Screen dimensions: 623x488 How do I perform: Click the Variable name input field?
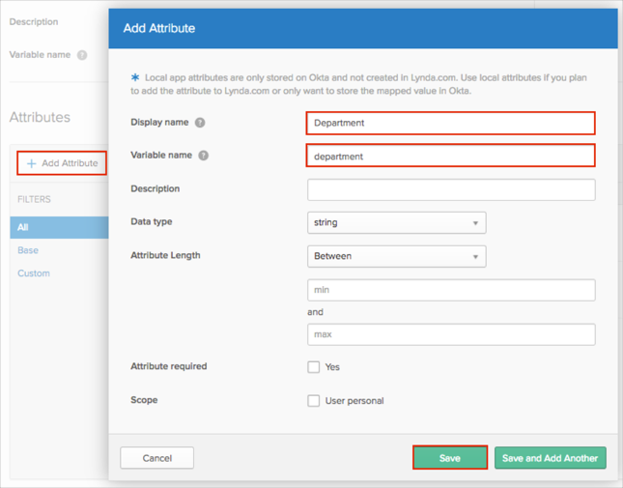pos(450,156)
